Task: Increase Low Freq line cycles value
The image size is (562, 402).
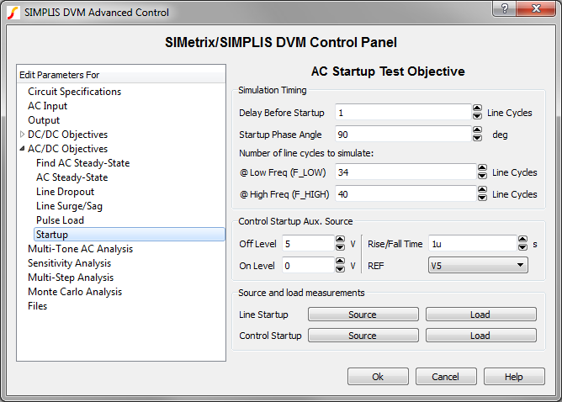Action: (481, 168)
